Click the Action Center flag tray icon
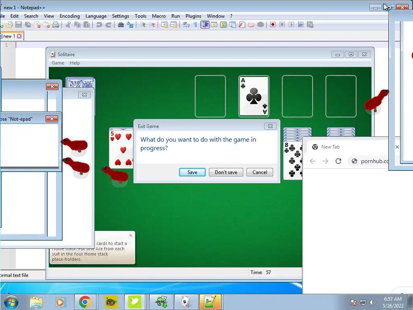The image size is (413, 310). pyautogui.click(x=353, y=302)
